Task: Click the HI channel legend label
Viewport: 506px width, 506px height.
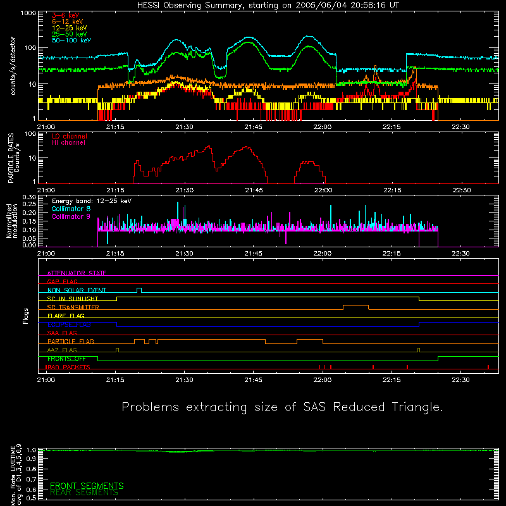Action: coord(69,143)
